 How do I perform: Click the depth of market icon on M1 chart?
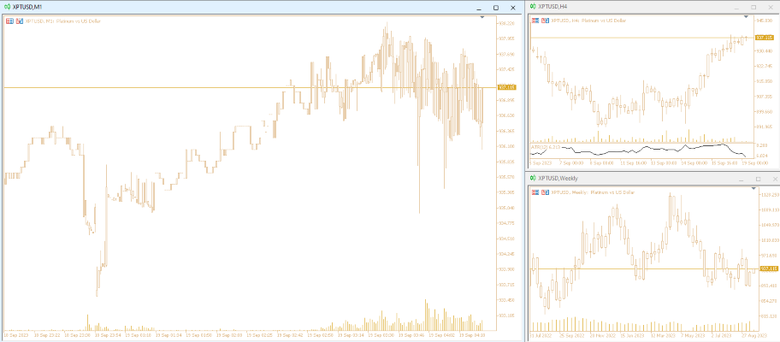coord(19,21)
